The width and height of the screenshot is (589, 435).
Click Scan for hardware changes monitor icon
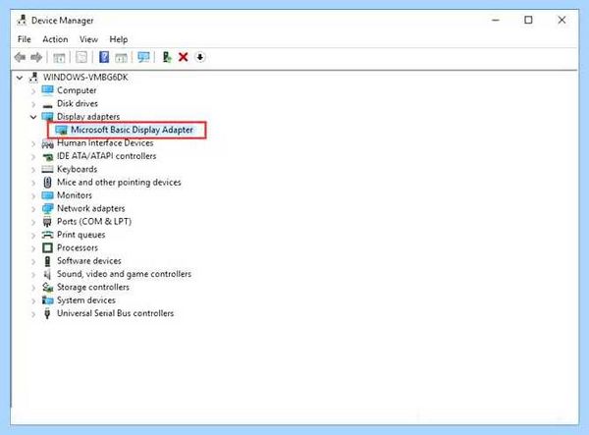(x=143, y=58)
